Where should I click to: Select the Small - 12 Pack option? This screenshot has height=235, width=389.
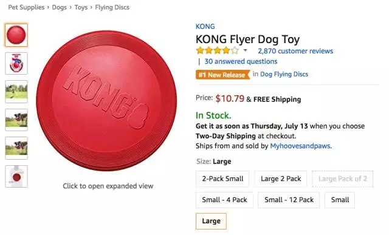click(x=289, y=200)
